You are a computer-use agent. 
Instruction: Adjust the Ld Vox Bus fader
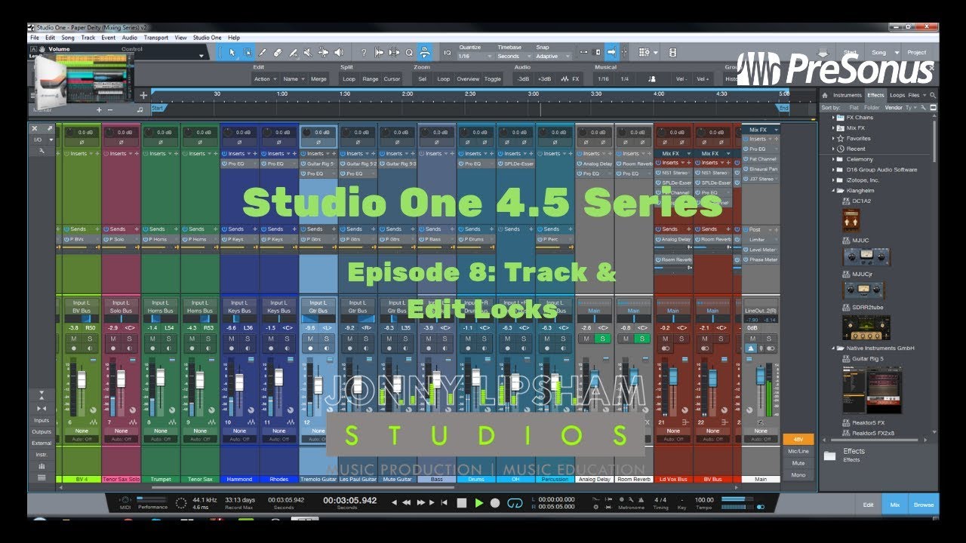pos(673,377)
